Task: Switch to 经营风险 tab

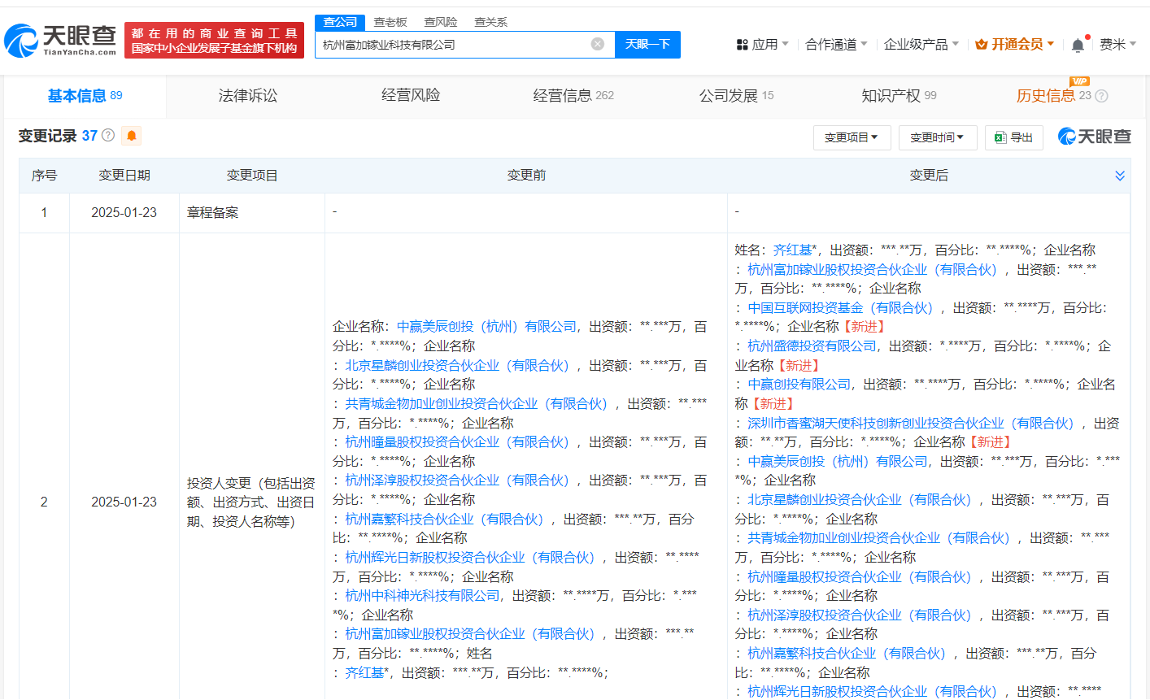Action: click(411, 96)
